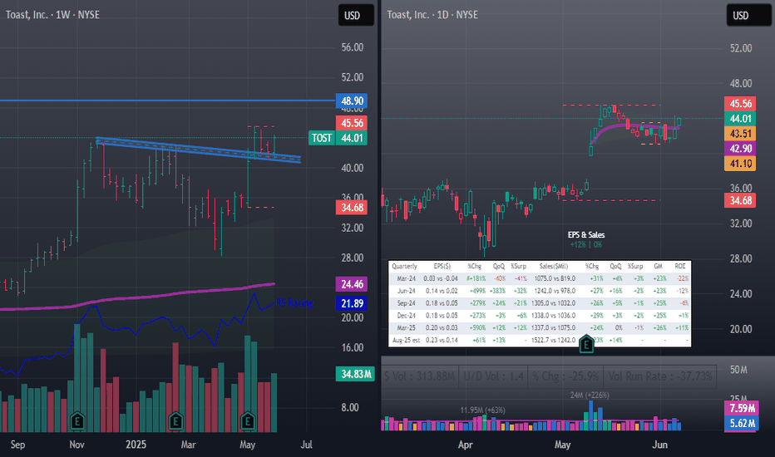Image resolution: width=775 pixels, height=457 pixels.
Task: Click the magenta 7.59M volume label
Action: [x=742, y=409]
